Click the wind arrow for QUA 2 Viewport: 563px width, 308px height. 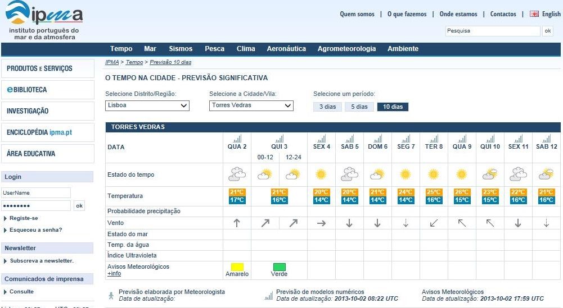pos(237,223)
